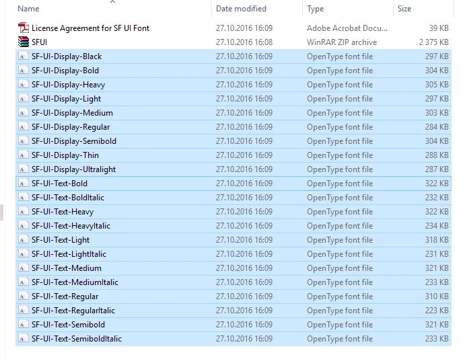Screen dimensions: 471x359
Task: Click the Adobe Acrobat Docu... type cell
Action: click(347, 28)
